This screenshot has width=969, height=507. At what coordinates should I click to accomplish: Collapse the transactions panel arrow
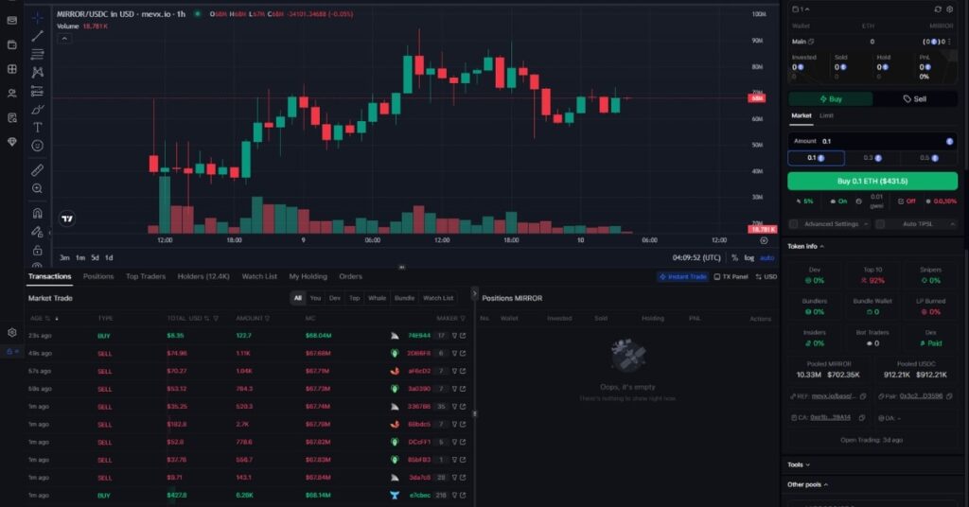coord(475,294)
